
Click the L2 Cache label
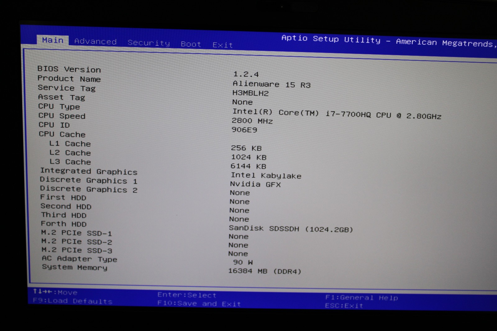point(70,152)
